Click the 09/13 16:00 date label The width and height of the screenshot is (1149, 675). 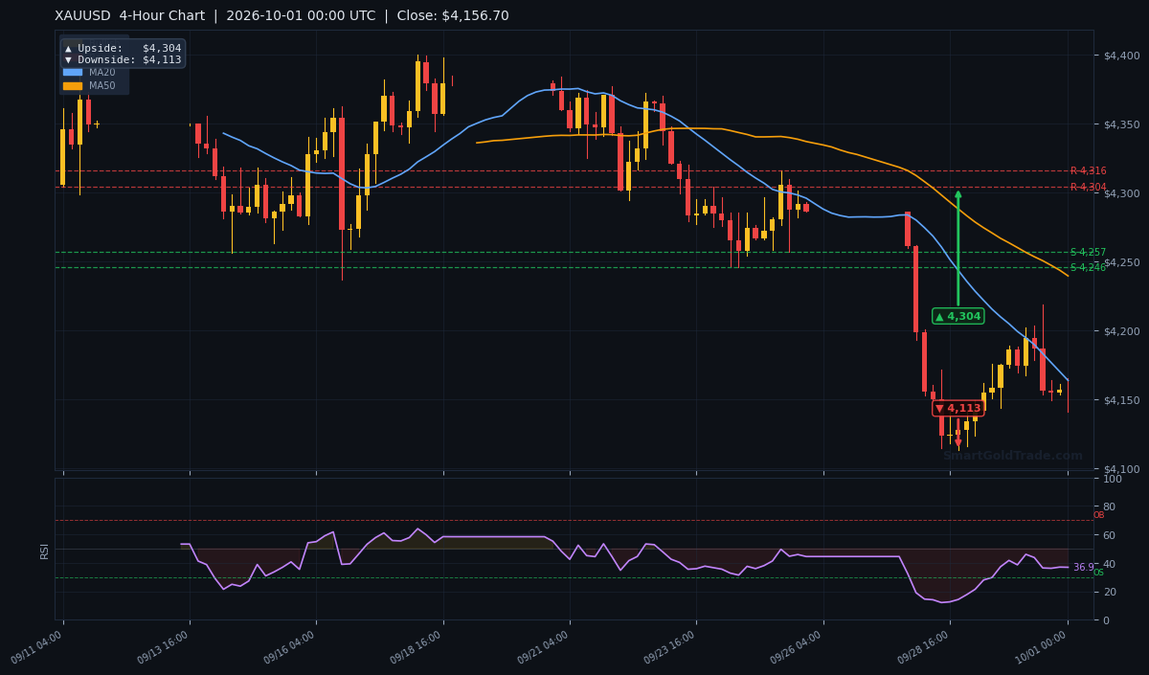click(164, 647)
